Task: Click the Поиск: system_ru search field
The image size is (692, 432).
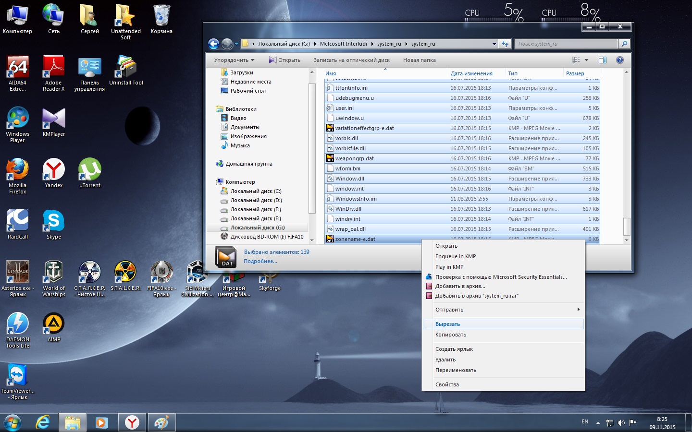Action: click(566, 44)
